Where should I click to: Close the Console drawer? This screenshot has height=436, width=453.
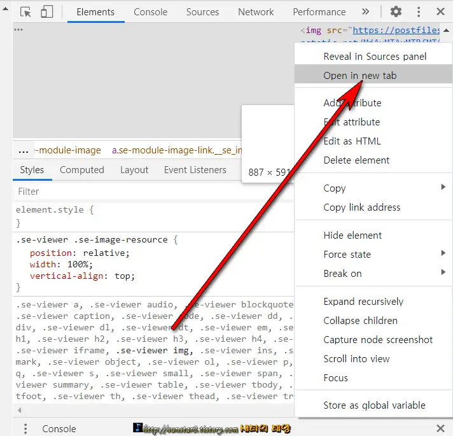[x=440, y=428]
